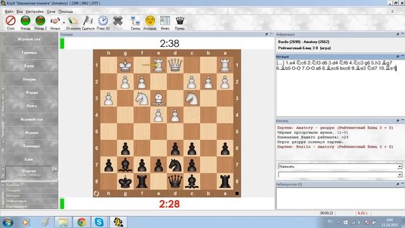Click the Отложить adjourn icon
The width and height of the screenshot is (405, 228).
(73, 21)
